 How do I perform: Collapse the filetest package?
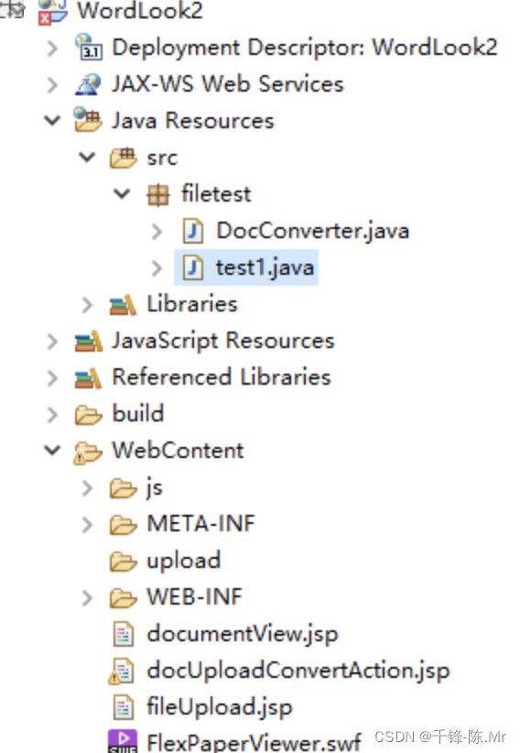coord(122,193)
